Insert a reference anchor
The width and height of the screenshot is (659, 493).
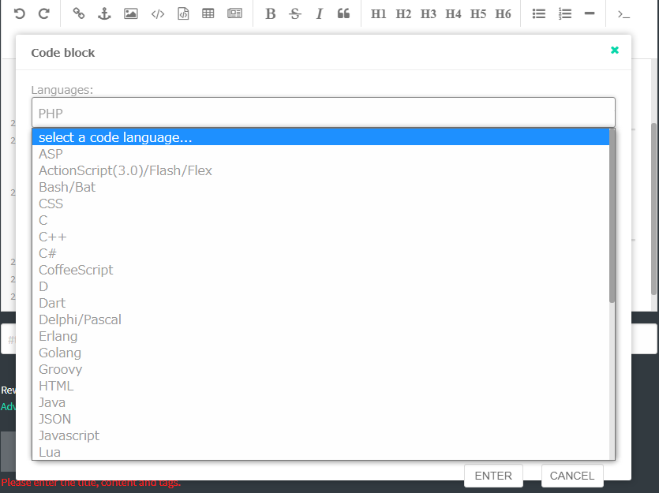[x=104, y=14]
